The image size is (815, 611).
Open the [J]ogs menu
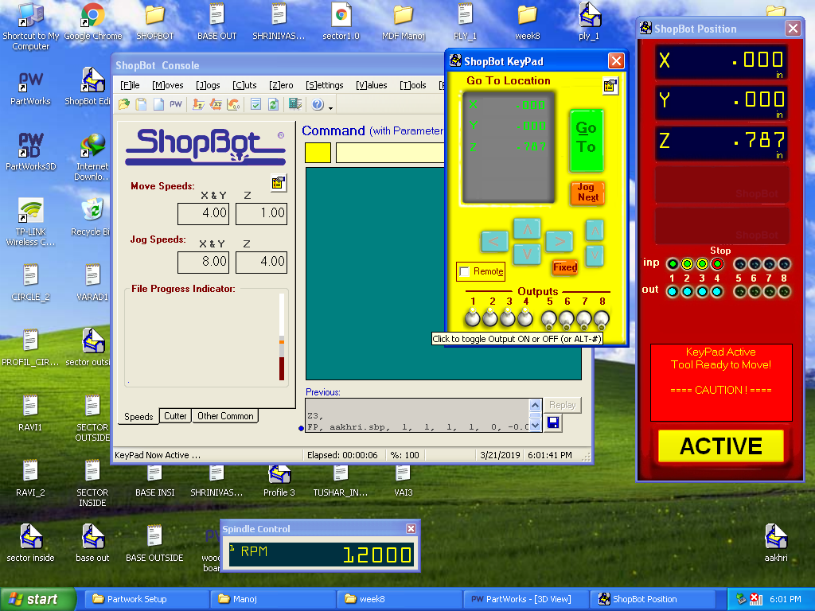208,85
